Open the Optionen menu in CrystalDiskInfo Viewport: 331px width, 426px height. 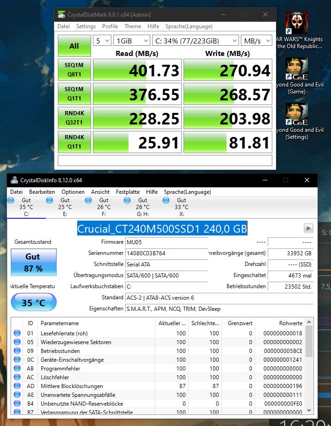click(x=73, y=192)
